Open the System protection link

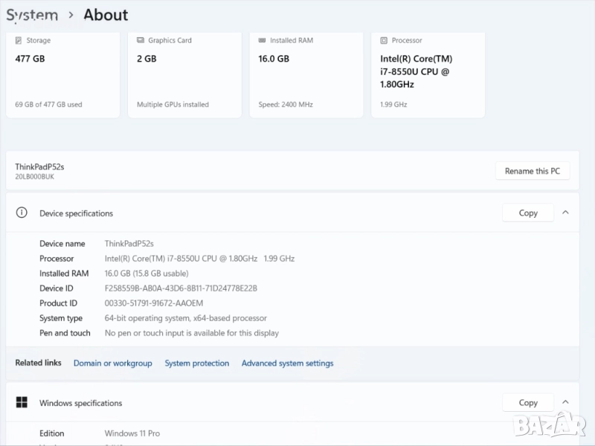[x=196, y=363]
